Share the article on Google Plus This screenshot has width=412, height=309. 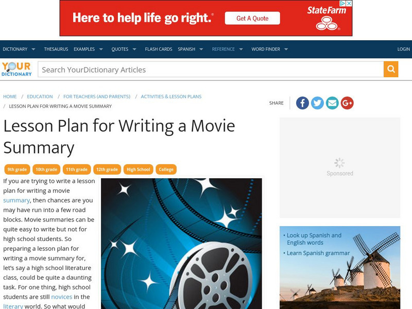coord(347,103)
